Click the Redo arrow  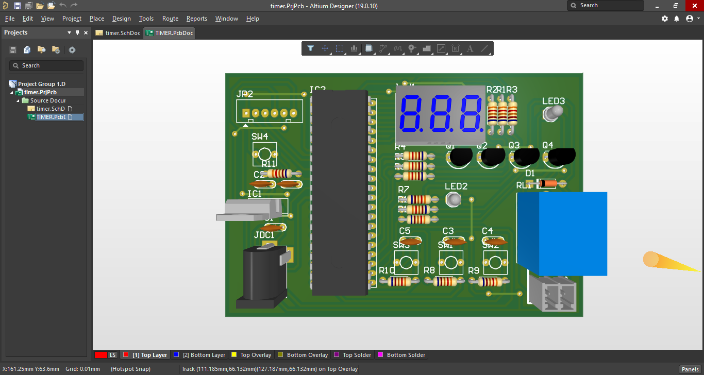74,6
